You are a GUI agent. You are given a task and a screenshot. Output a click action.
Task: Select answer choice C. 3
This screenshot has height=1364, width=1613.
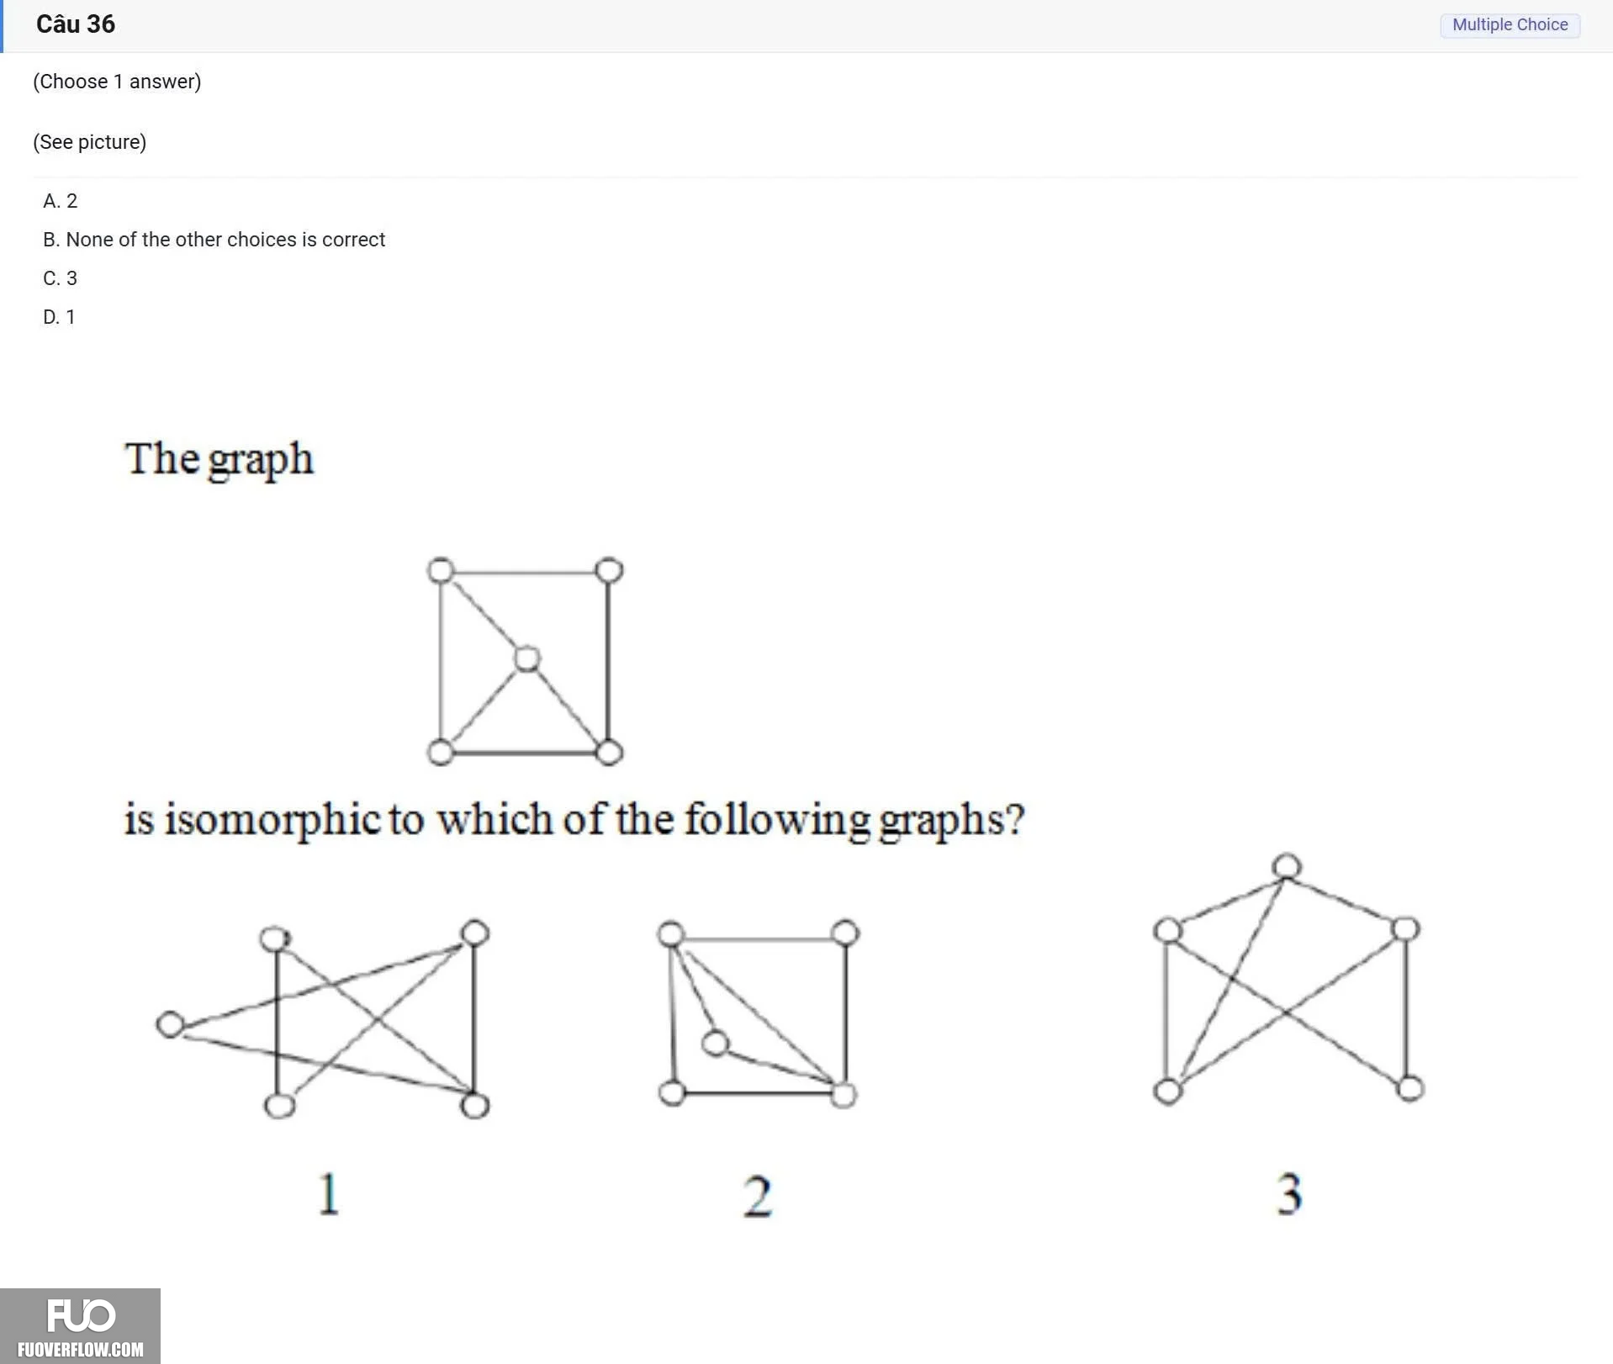(60, 278)
